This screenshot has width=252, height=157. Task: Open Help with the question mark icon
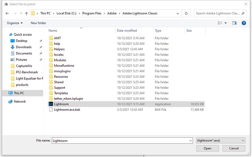243,23
